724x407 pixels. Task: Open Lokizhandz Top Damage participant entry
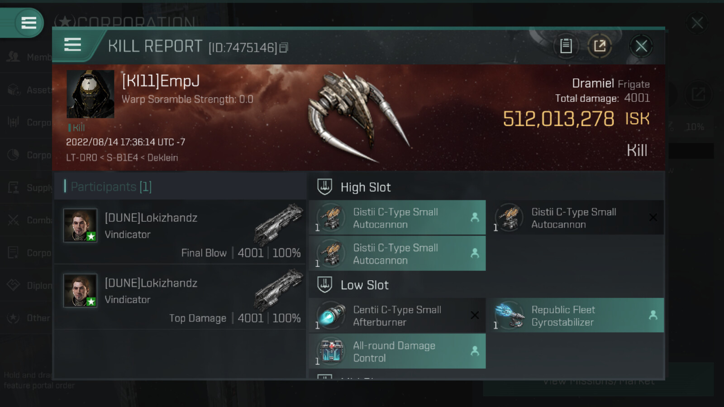tap(180, 297)
